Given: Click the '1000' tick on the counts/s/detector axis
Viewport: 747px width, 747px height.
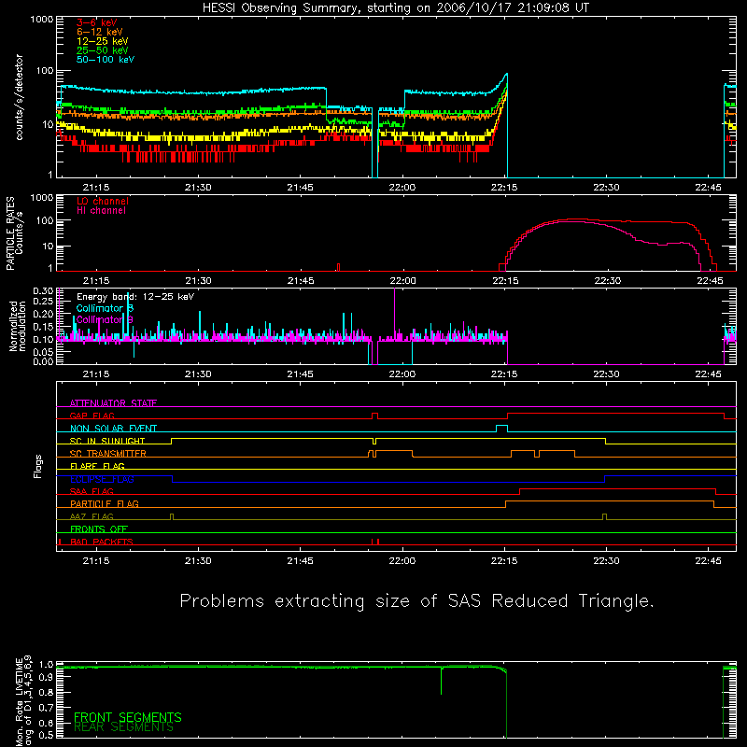Looking at the screenshot, I should [x=42, y=20].
